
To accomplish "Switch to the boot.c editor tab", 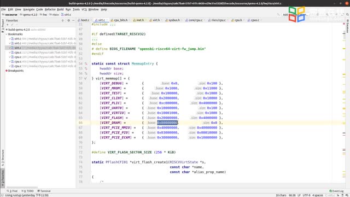I will tap(85, 20).
